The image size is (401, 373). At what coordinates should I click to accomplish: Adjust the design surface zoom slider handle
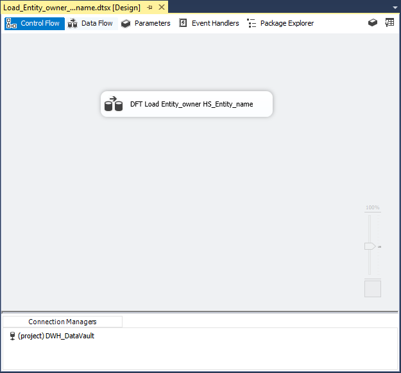tap(370, 247)
